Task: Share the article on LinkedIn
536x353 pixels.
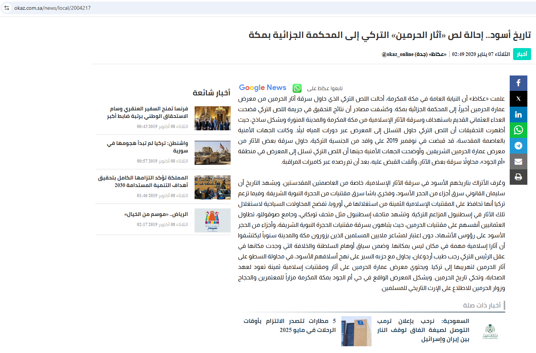Action: point(518,115)
